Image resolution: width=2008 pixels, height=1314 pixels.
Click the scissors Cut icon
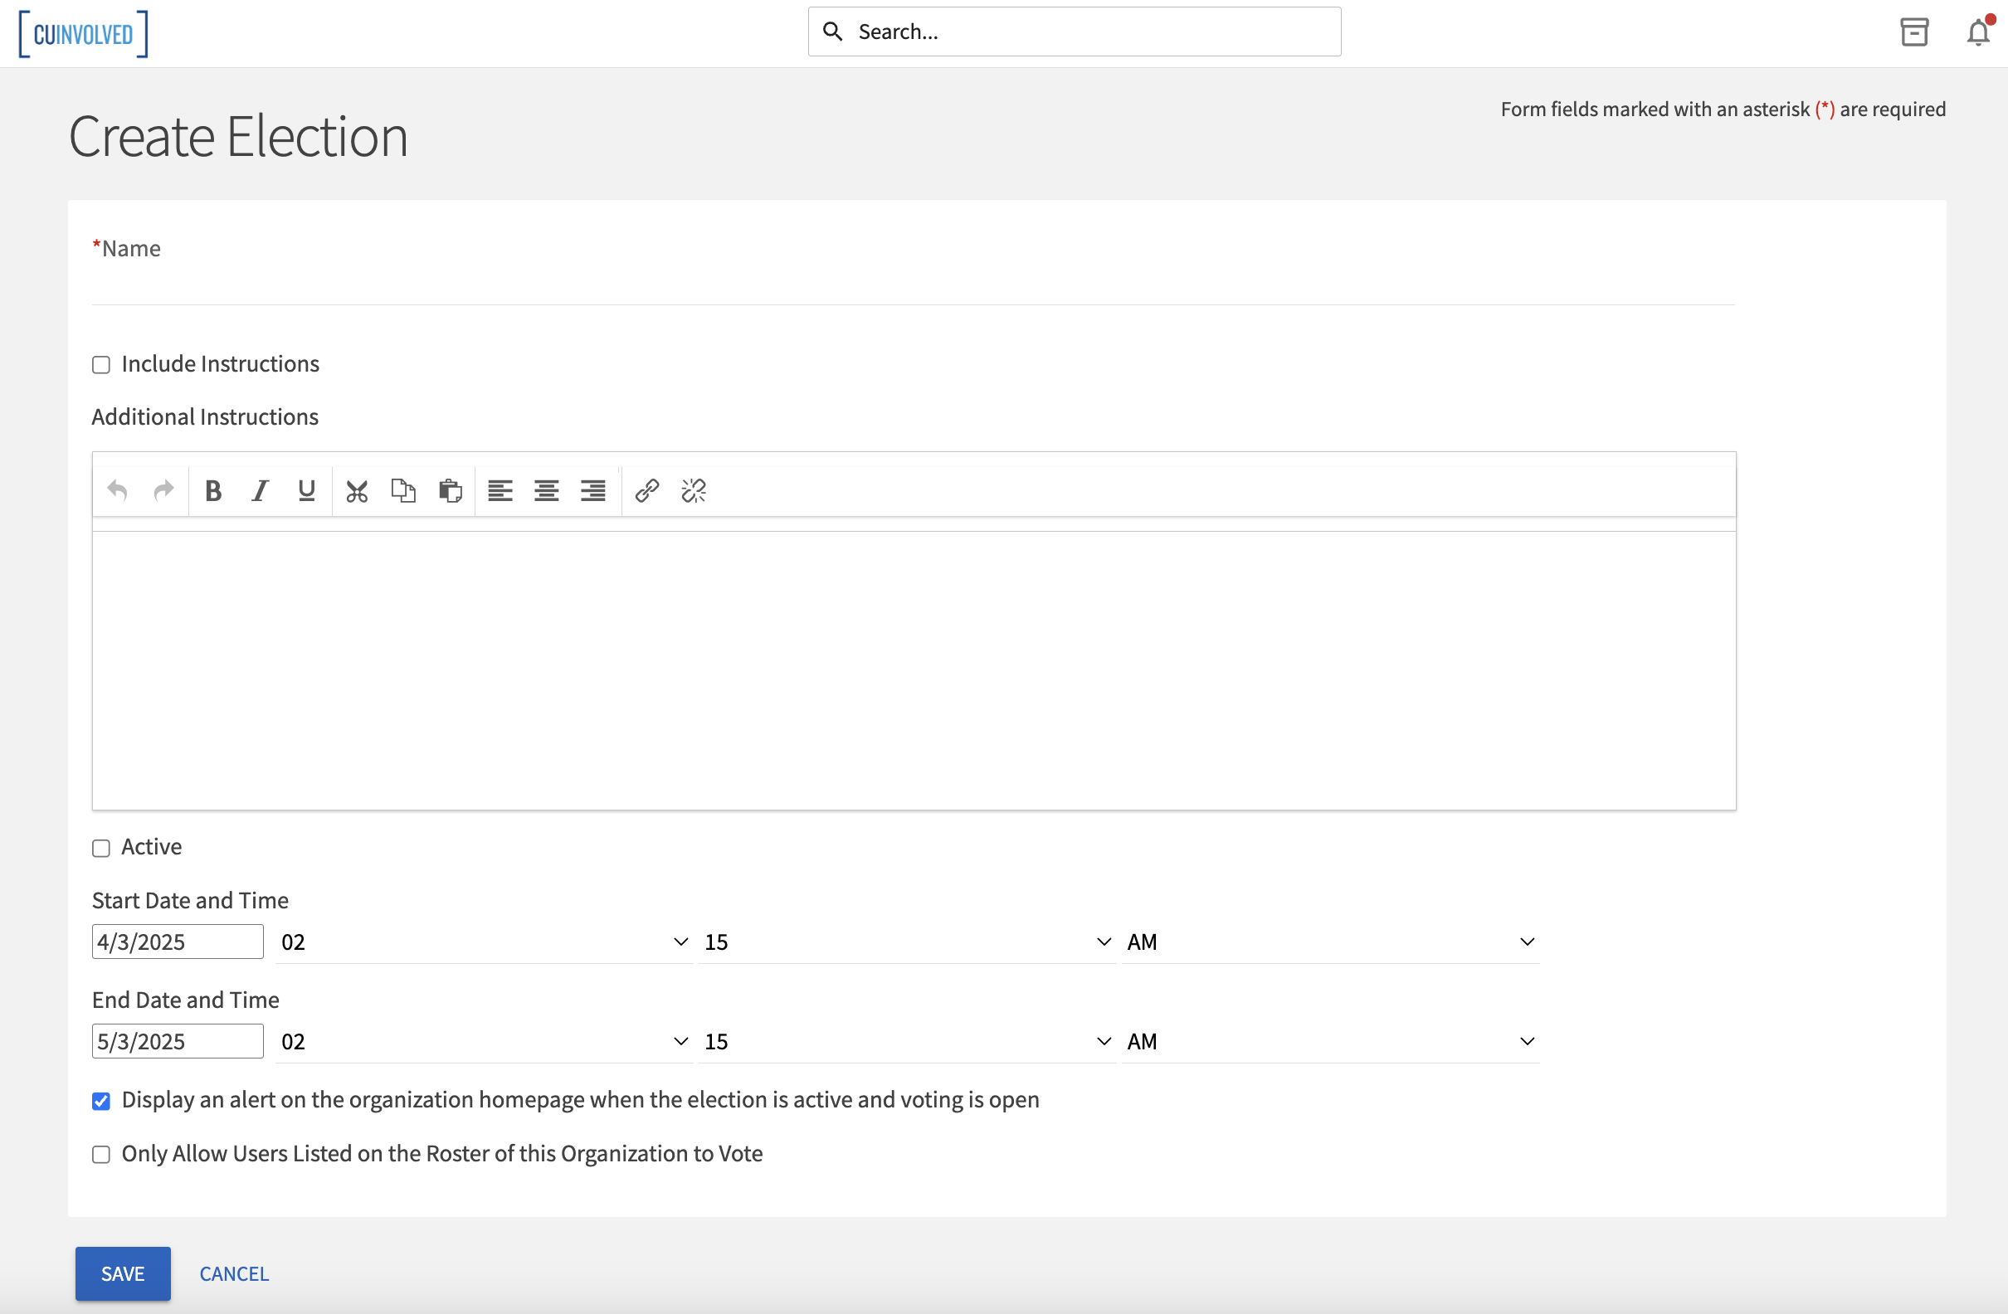[x=357, y=491]
